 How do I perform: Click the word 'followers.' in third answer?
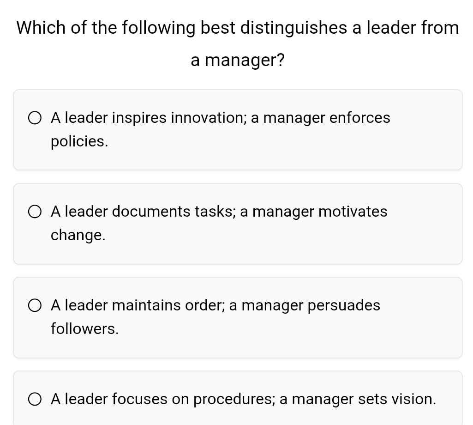point(84,329)
